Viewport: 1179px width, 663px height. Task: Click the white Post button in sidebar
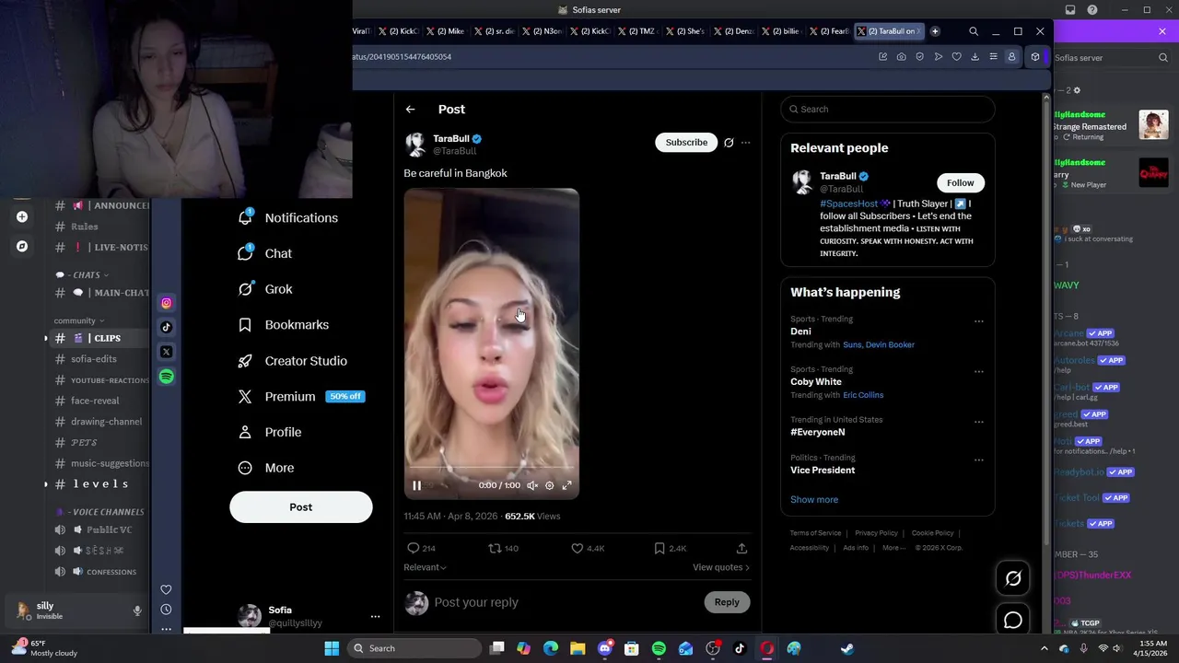[301, 507]
